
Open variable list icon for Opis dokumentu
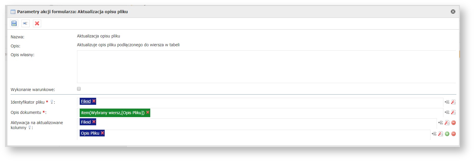coord(447,112)
